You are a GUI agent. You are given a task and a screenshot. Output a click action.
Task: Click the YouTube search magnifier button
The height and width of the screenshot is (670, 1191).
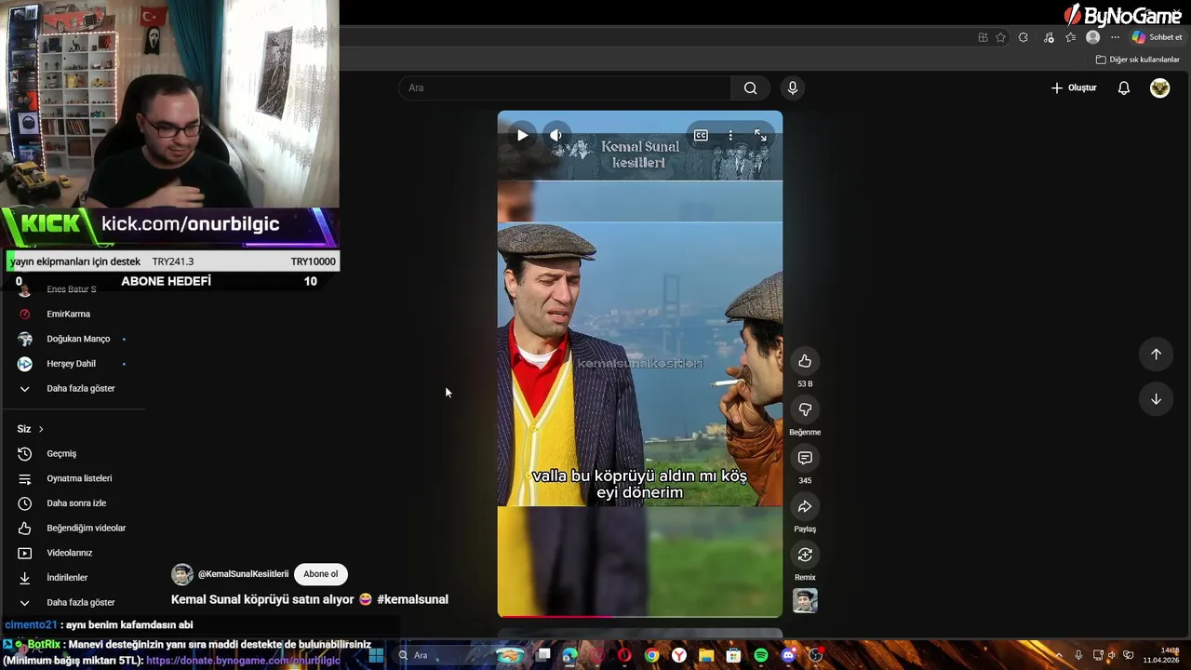(x=750, y=87)
